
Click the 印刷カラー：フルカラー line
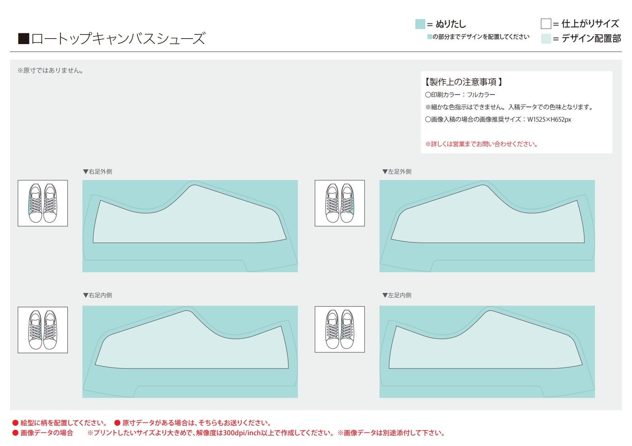pos(460,95)
